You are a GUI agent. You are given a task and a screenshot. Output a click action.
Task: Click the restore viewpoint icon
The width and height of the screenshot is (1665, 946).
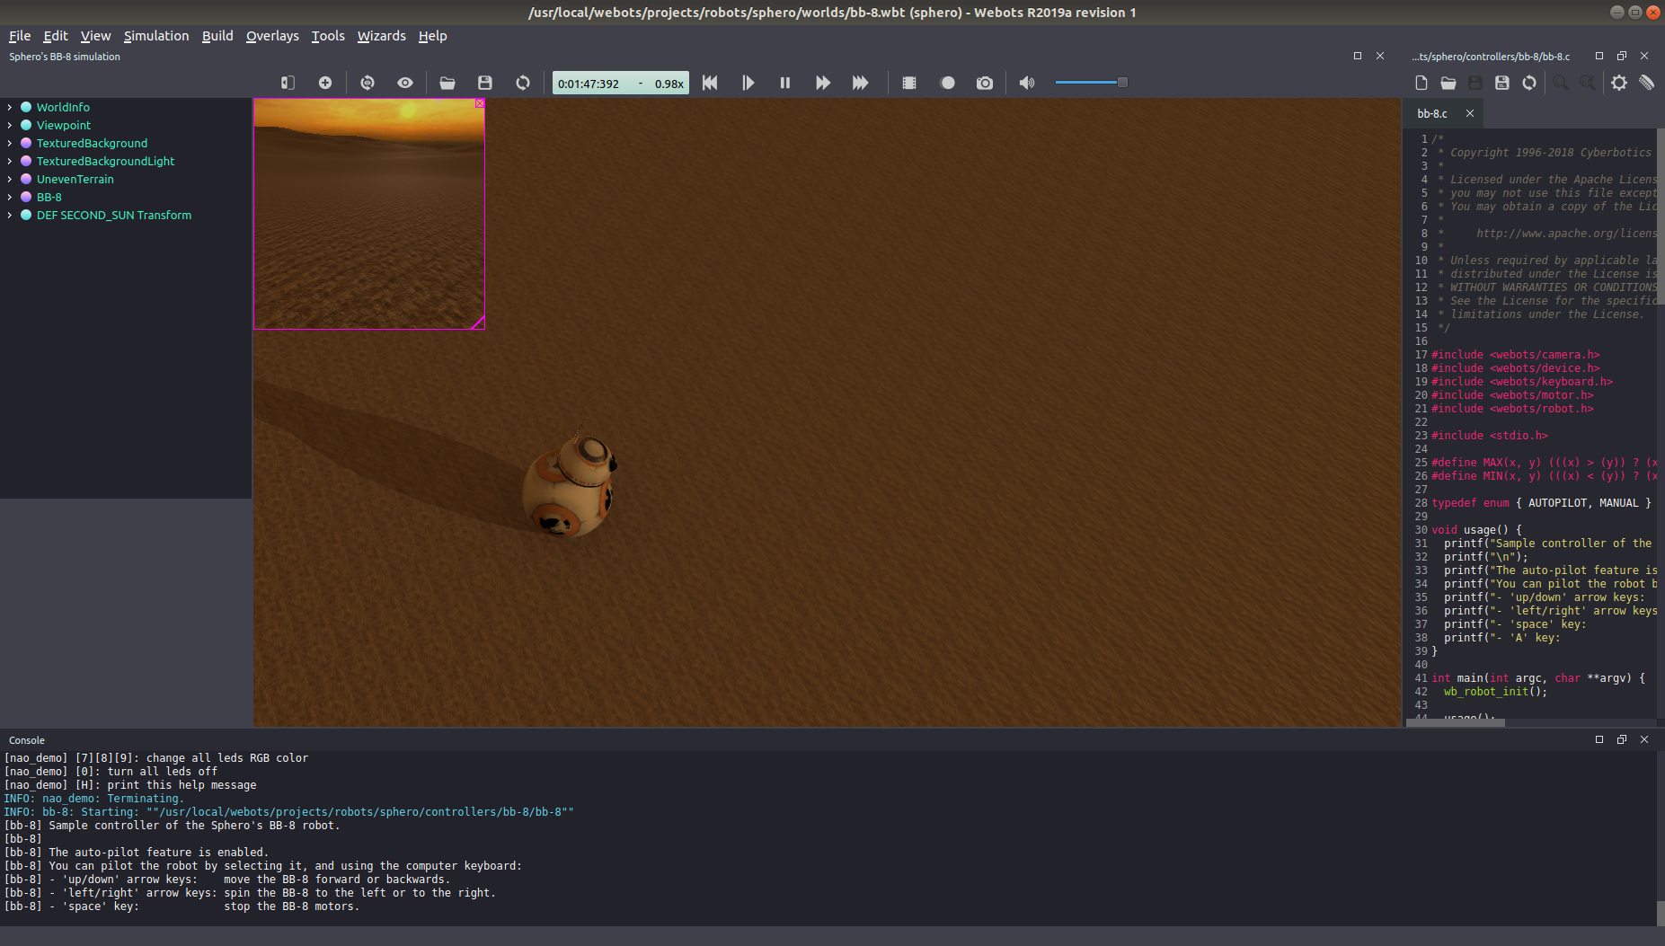pyautogui.click(x=368, y=83)
